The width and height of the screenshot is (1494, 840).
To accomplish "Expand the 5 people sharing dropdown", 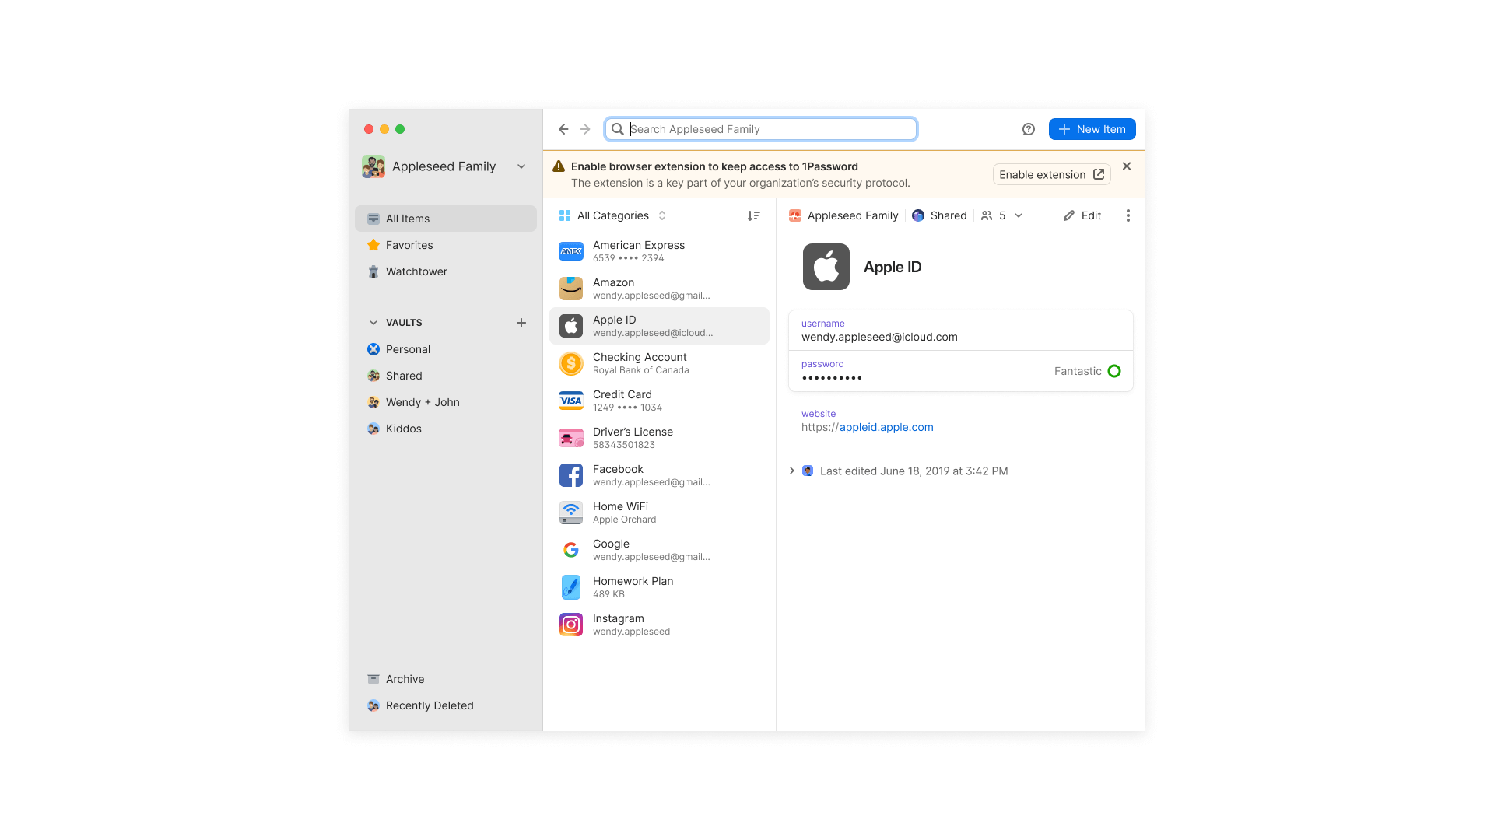I will tap(1001, 215).
